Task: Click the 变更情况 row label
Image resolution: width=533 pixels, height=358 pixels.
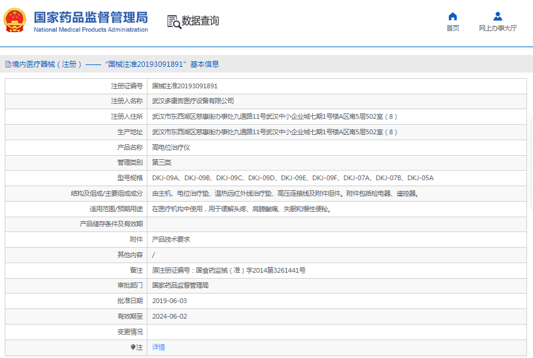Action: click(x=130, y=332)
